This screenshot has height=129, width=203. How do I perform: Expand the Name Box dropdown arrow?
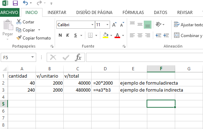[32, 57]
